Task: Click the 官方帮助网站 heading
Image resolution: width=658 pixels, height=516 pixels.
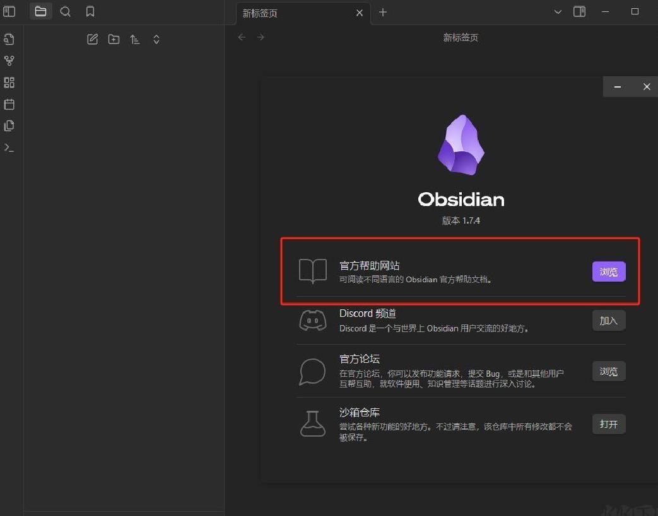Action: pyautogui.click(x=369, y=266)
